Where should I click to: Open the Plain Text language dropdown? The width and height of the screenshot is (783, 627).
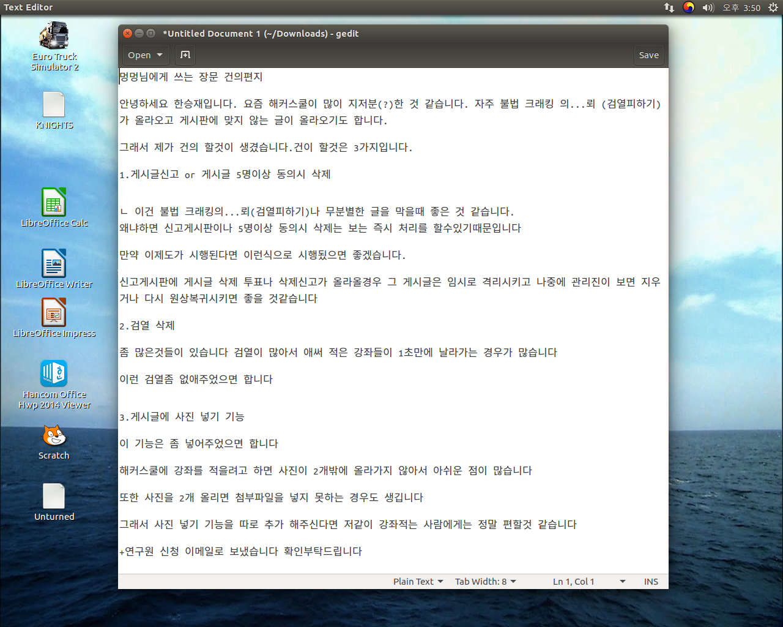pos(418,582)
